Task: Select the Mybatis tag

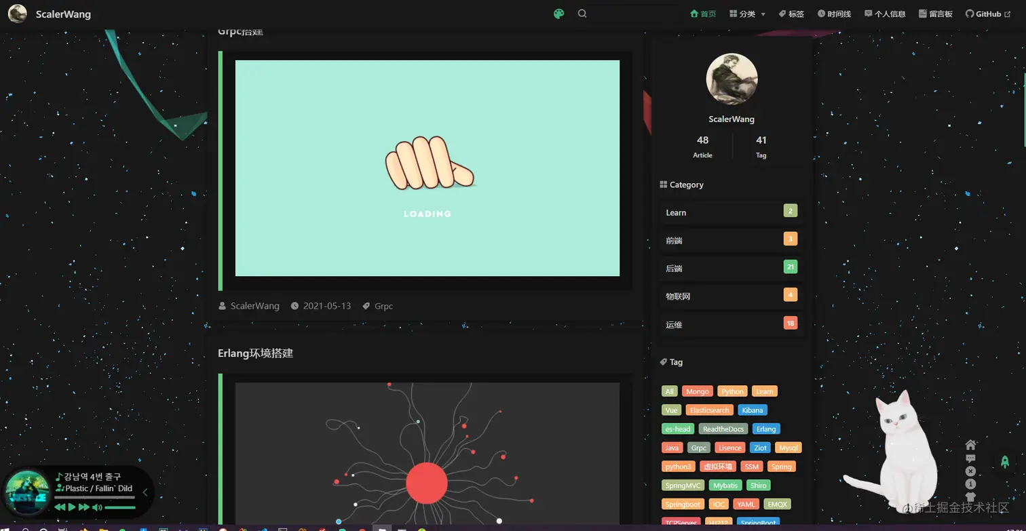Action: tap(725, 486)
